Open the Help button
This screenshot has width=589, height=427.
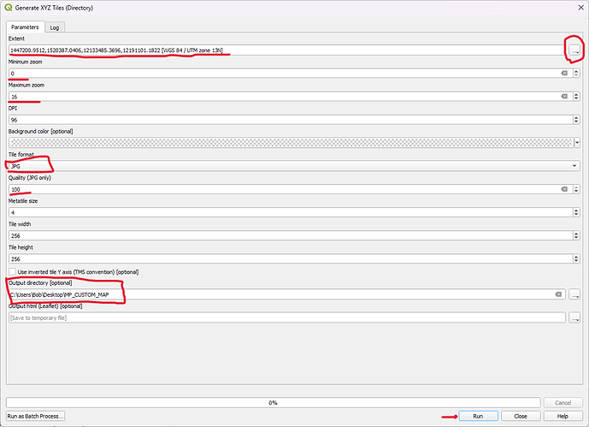(562, 416)
